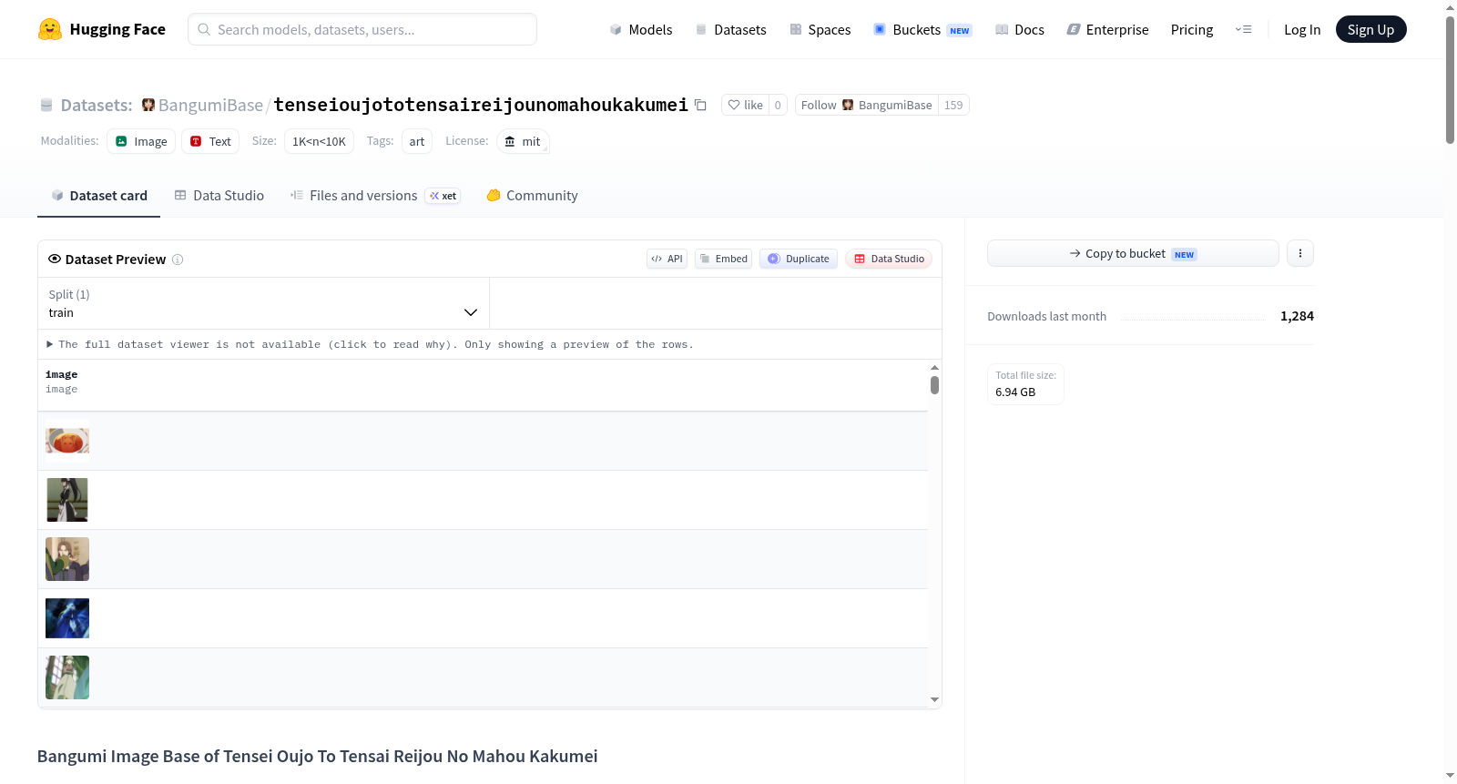This screenshot has width=1457, height=784.
Task: View the 159 followers count
Action: pos(953,105)
